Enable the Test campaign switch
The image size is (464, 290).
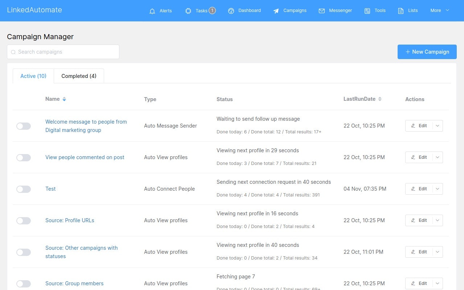coord(23,189)
